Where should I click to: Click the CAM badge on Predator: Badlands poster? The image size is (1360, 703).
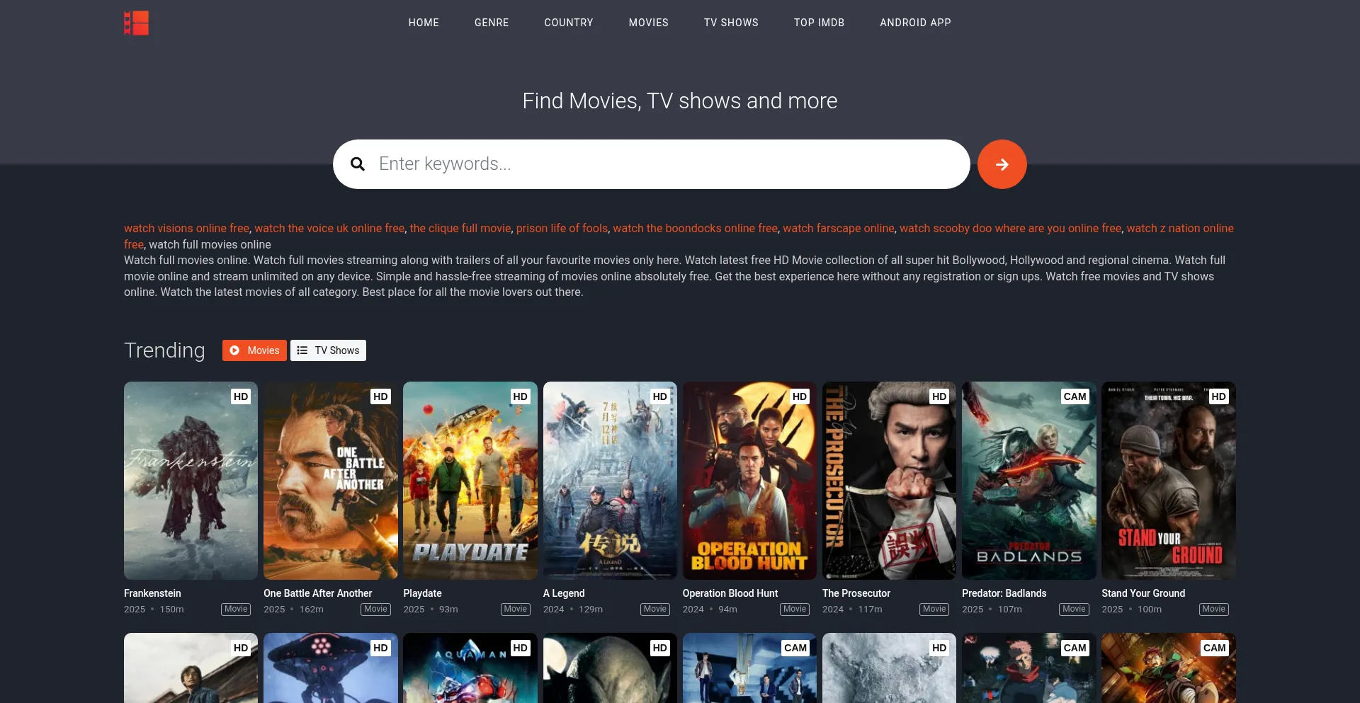(1074, 396)
